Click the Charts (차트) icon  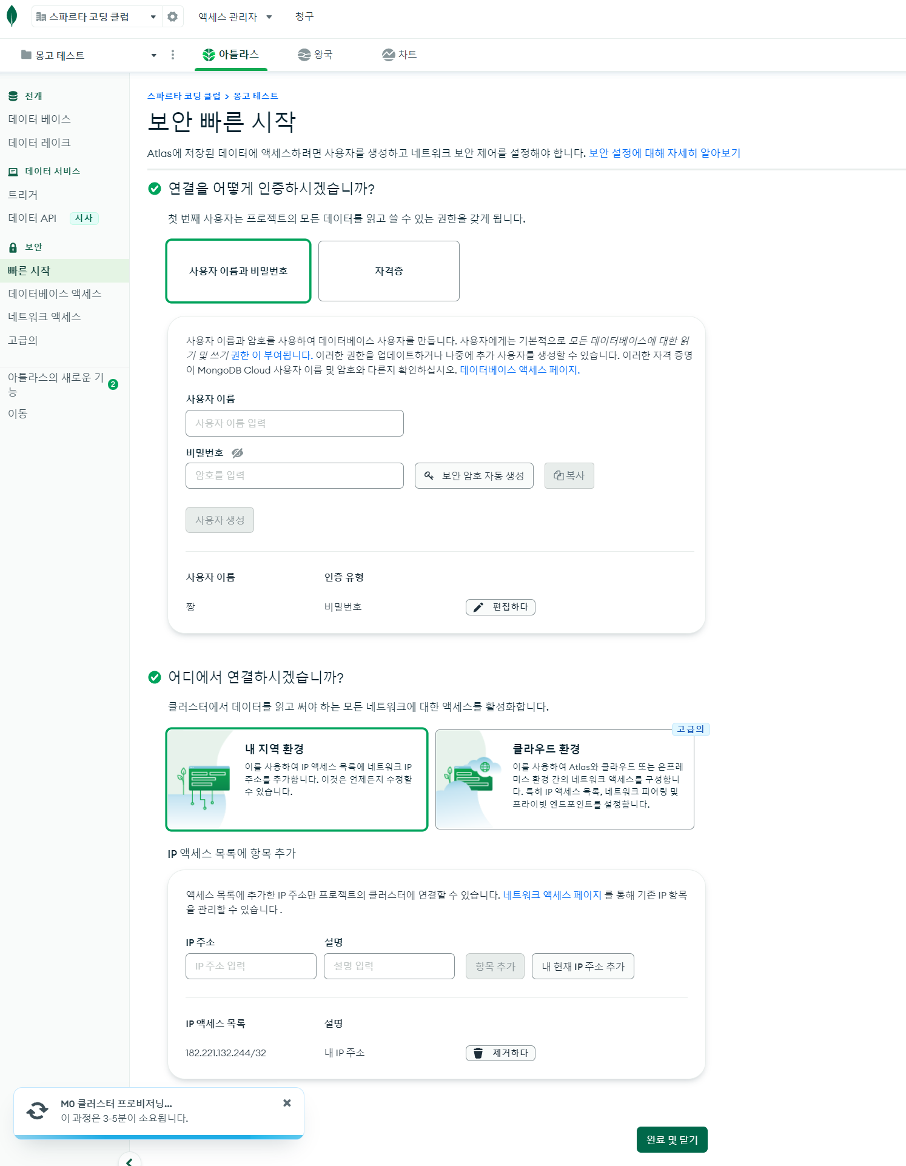388,55
